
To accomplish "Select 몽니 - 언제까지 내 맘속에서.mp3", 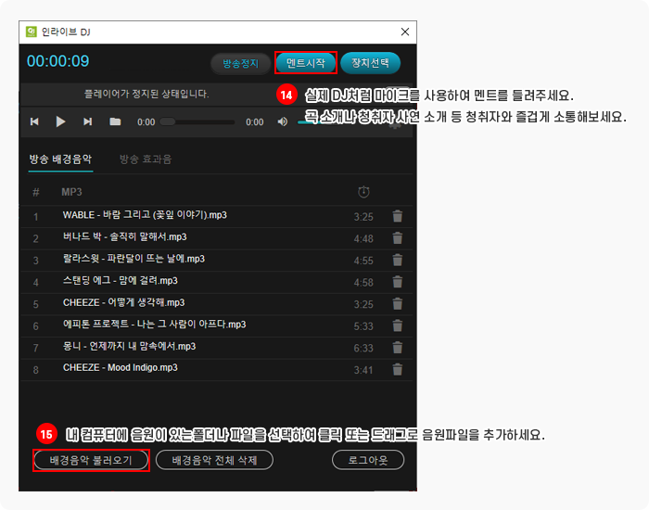I will [129, 346].
